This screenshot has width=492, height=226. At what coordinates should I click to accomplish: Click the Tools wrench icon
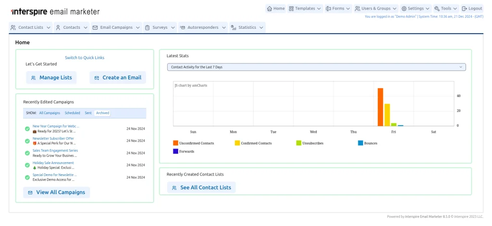[x=437, y=9]
